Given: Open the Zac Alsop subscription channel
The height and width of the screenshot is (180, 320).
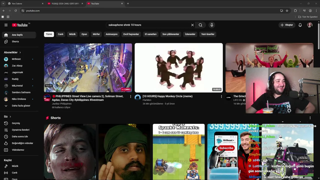Looking at the screenshot, I should 19,66.
